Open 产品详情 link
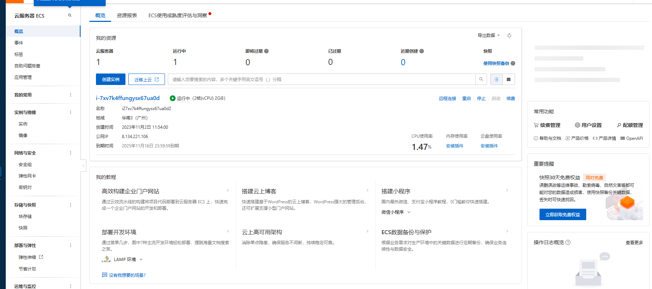This screenshot has width=652, height=289. (x=605, y=138)
